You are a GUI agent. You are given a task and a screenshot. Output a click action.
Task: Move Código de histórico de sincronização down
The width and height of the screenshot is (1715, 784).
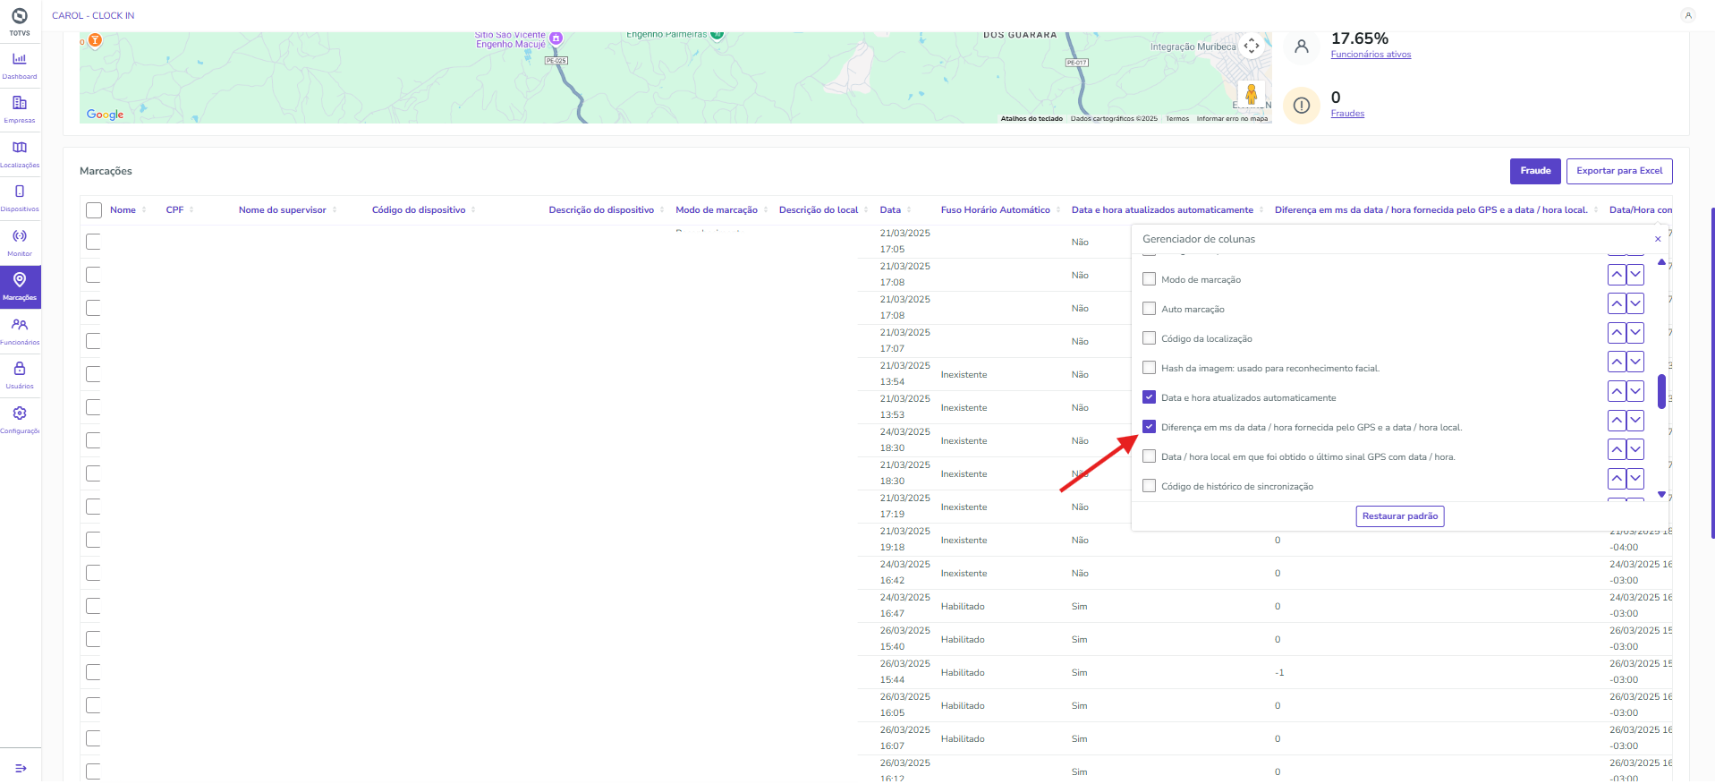pyautogui.click(x=1635, y=479)
